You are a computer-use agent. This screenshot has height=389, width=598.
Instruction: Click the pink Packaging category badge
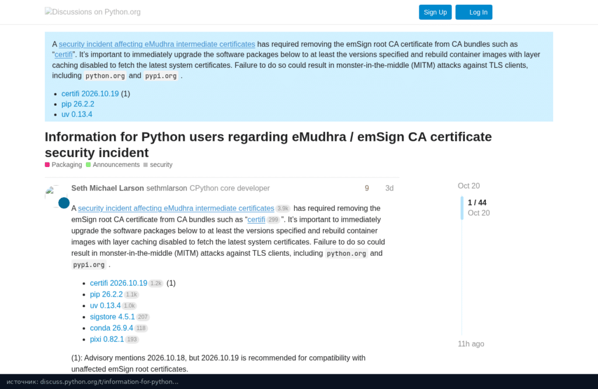[47, 165]
